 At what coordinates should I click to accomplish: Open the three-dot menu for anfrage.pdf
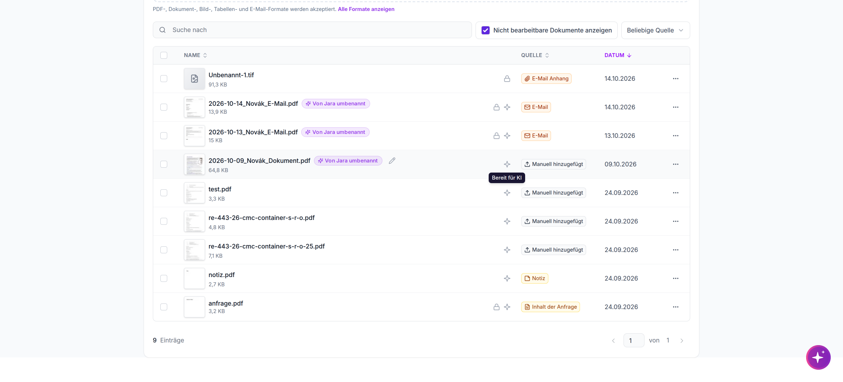pos(676,307)
